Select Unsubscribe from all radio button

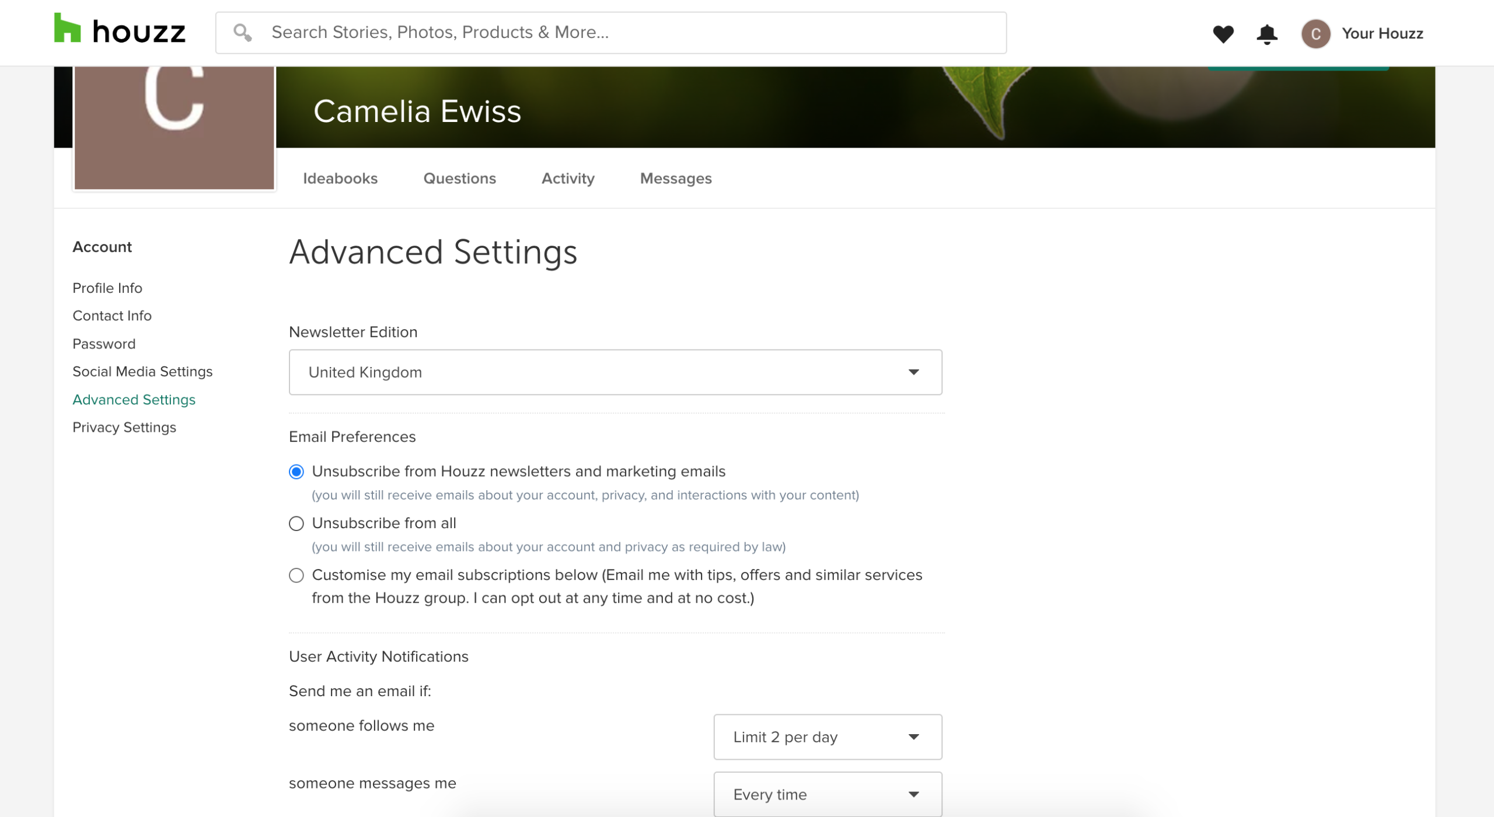tap(296, 523)
